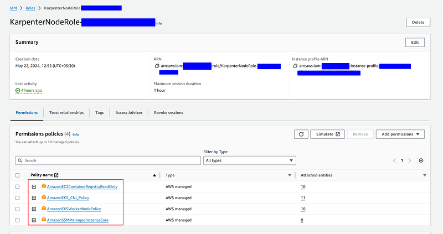Go to the next page arrow
The width and height of the screenshot is (443, 234).
coord(410,160)
